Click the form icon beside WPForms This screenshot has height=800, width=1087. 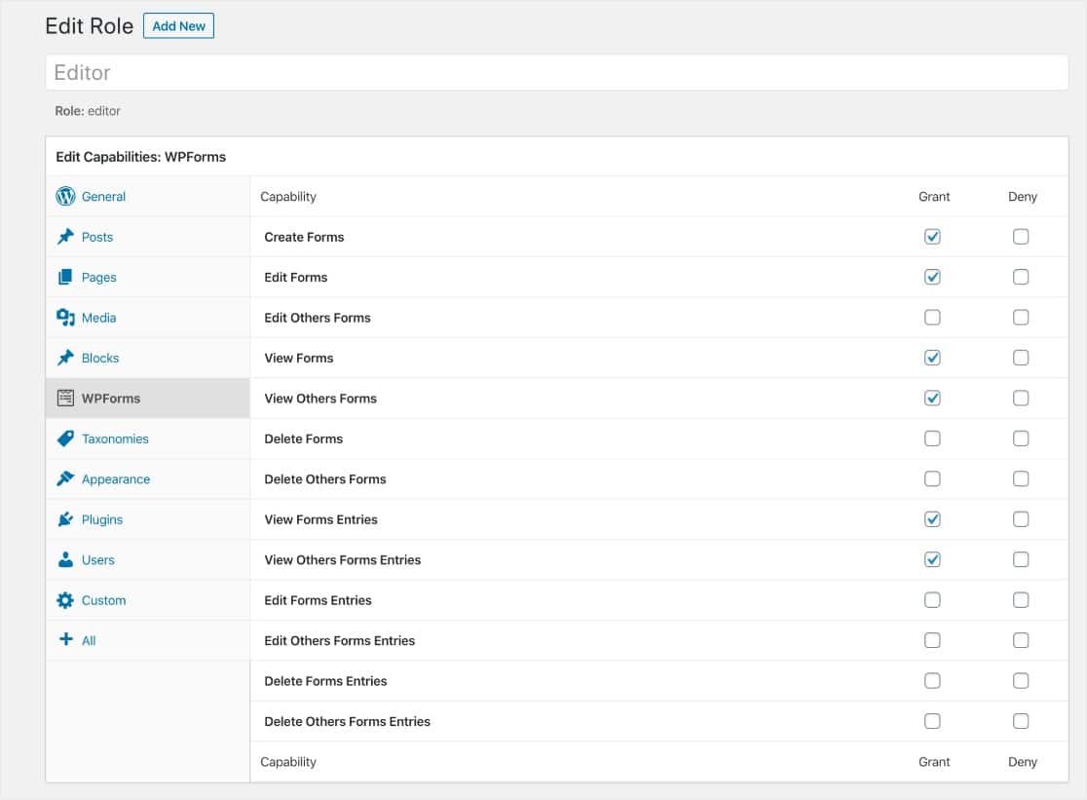coord(65,398)
